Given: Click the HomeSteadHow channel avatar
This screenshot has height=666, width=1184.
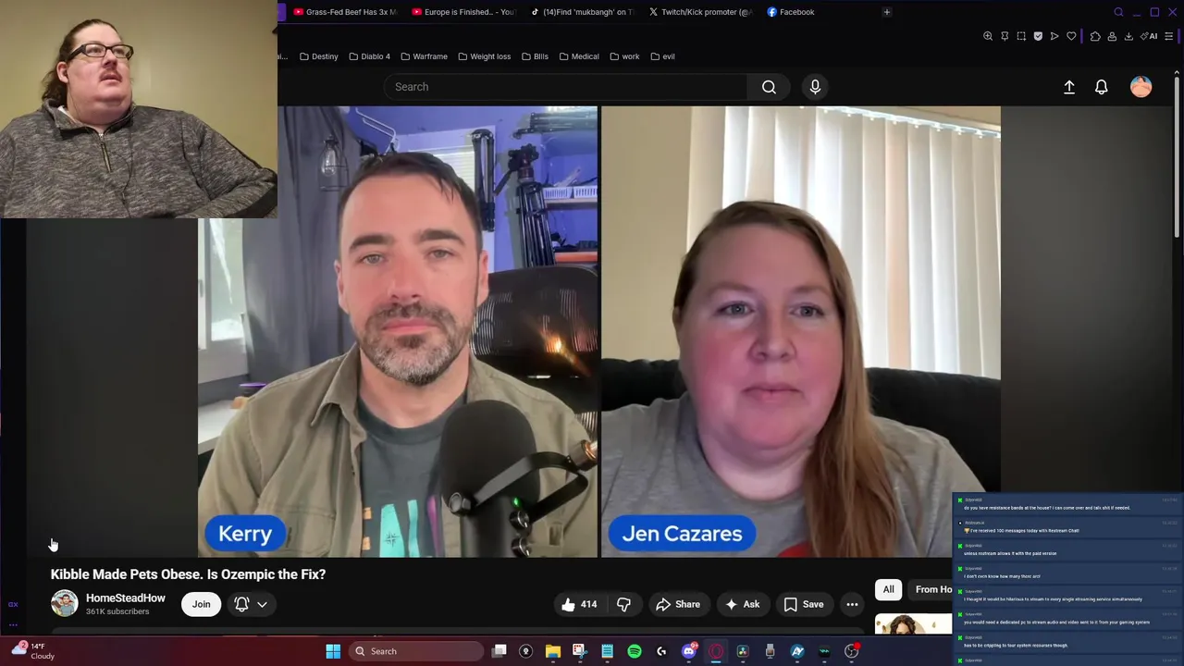Looking at the screenshot, I should [64, 604].
